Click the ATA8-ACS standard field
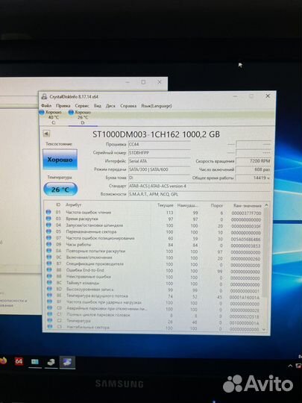 click(x=200, y=186)
